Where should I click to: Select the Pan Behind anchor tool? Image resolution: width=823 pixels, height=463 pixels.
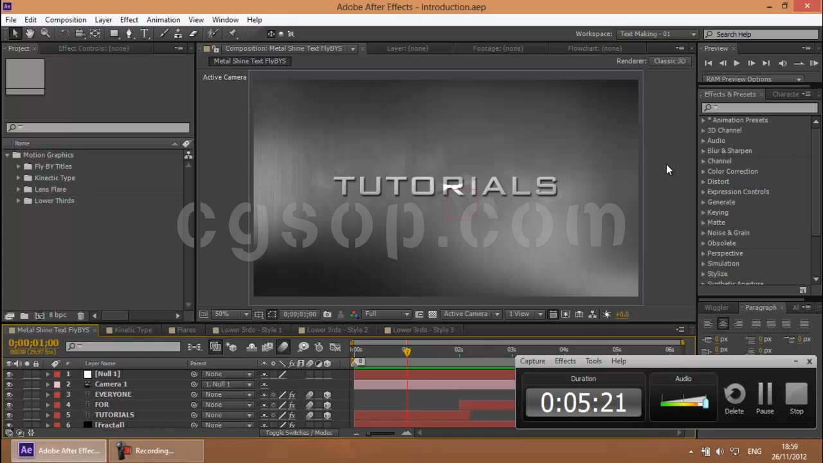coord(95,33)
